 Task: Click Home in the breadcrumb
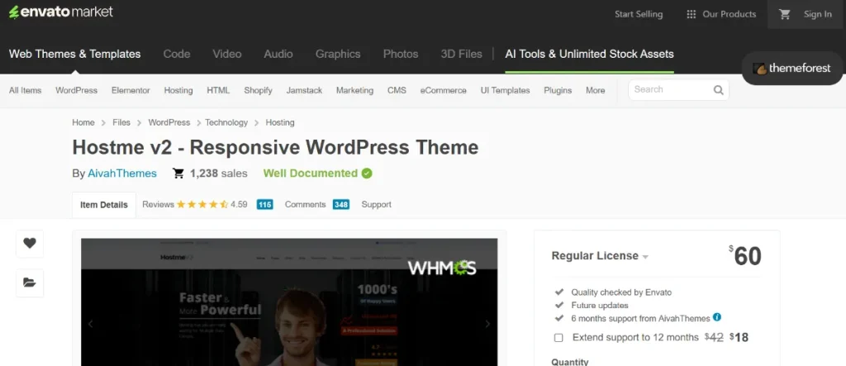83,122
